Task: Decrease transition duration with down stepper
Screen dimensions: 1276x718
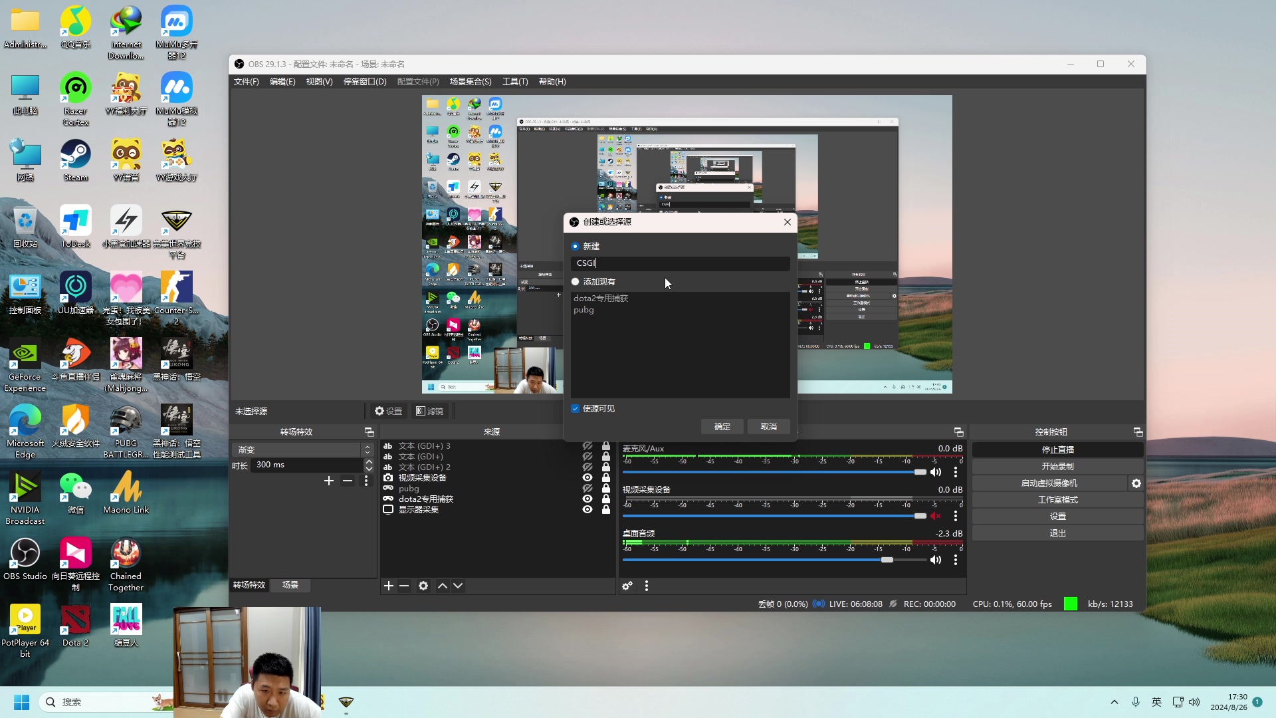Action: pyautogui.click(x=369, y=469)
